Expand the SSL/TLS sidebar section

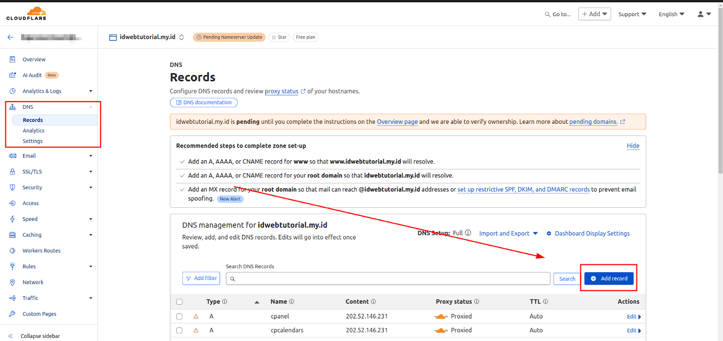click(x=91, y=172)
